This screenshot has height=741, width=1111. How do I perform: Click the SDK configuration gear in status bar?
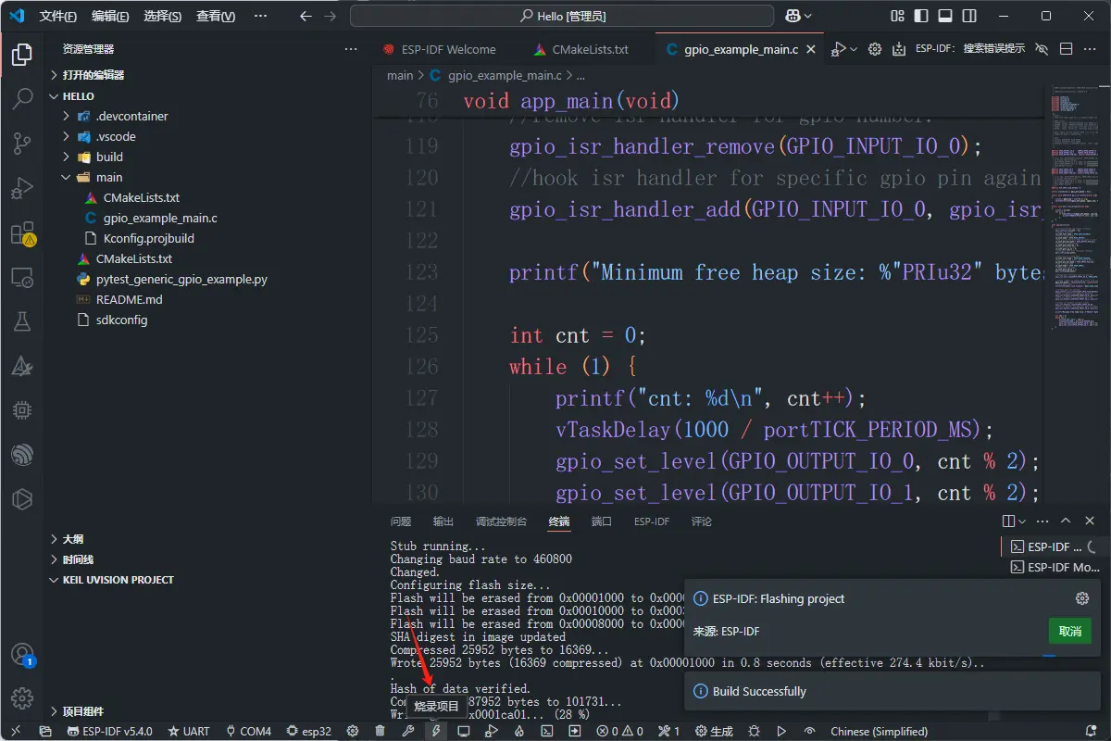coord(352,731)
